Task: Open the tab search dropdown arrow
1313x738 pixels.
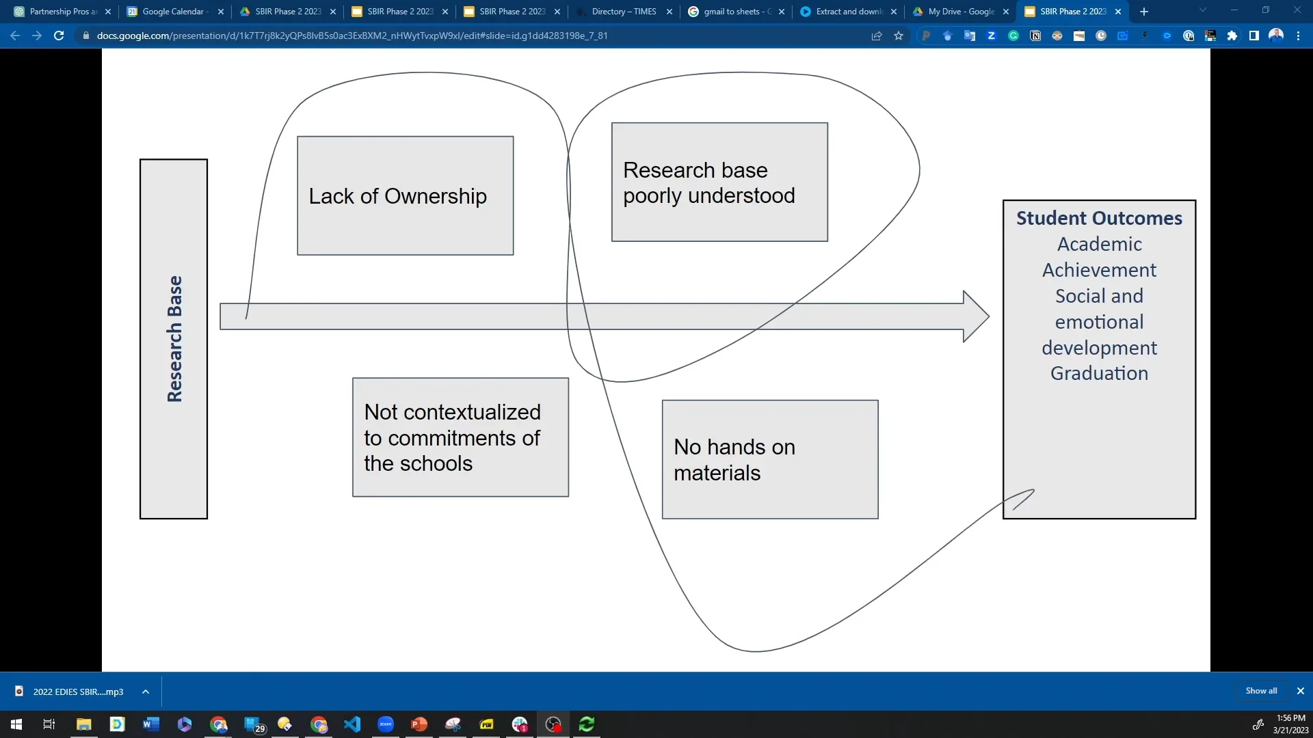Action: [1202, 11]
